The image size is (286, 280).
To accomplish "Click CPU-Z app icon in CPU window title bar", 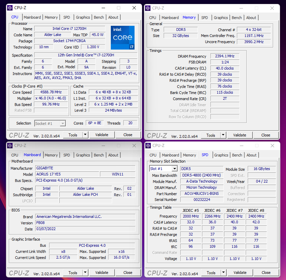I will coord(10,8).
